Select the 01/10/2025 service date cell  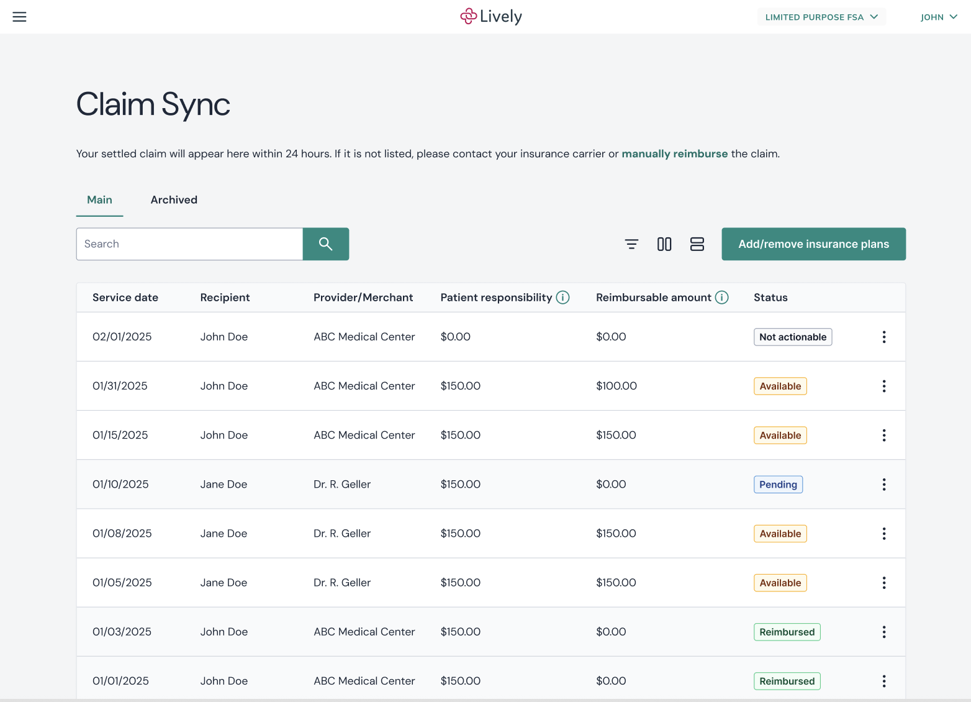coord(120,485)
